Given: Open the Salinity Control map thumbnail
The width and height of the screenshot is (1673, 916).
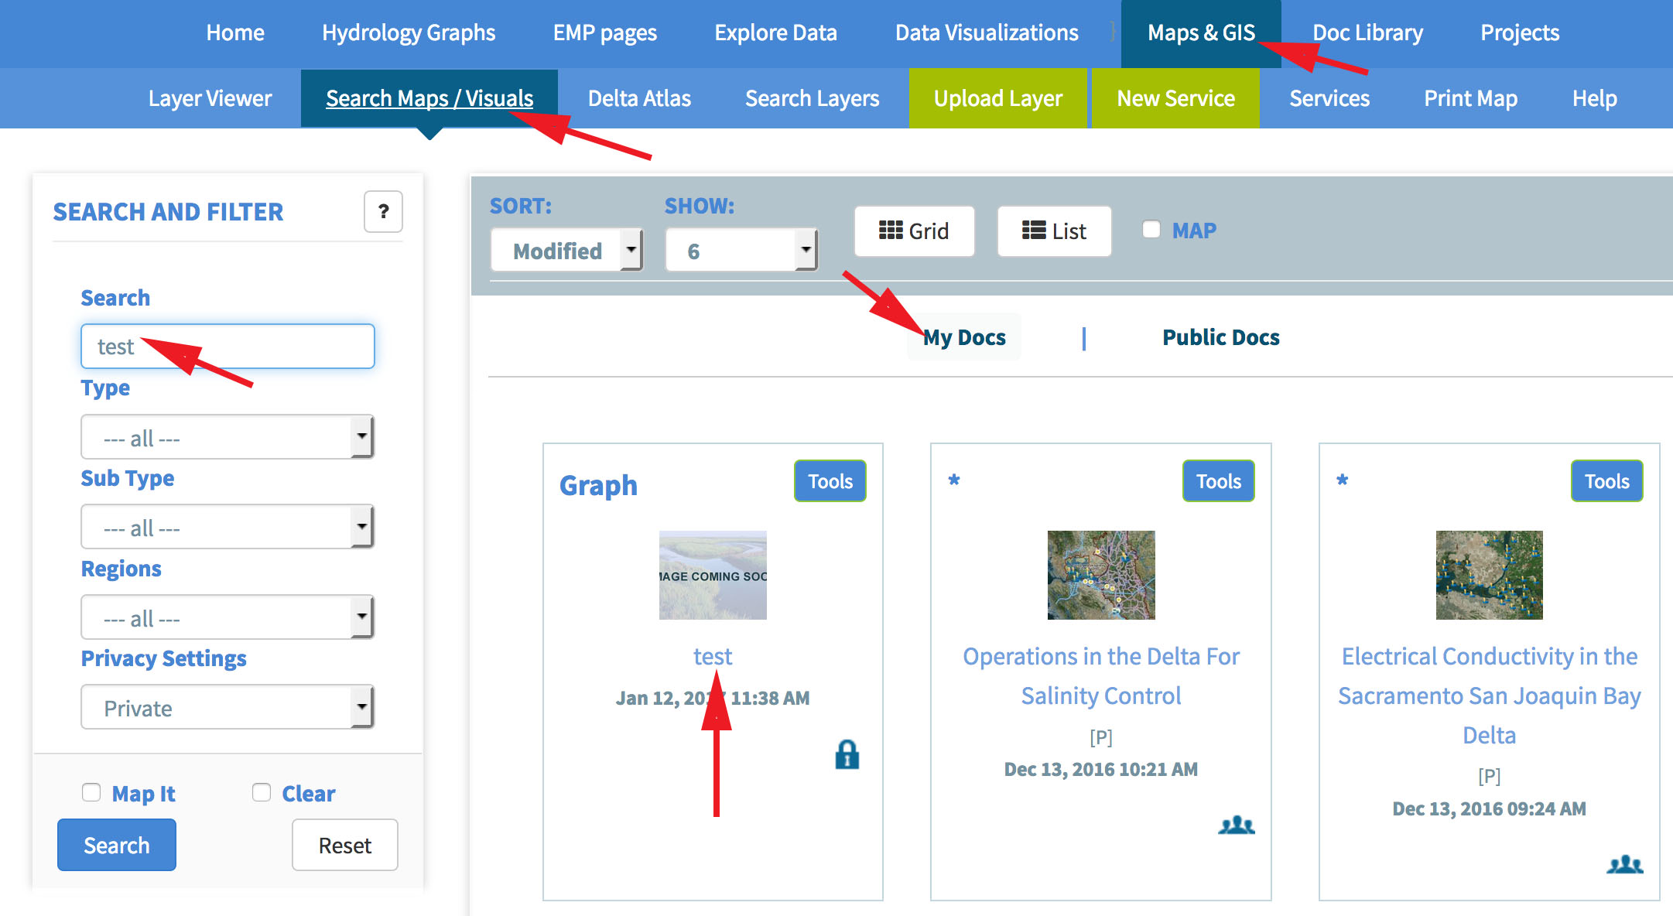Looking at the screenshot, I should (x=1100, y=575).
